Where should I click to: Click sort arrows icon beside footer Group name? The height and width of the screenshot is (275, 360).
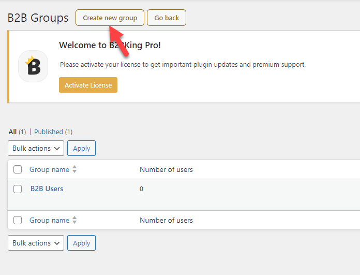(x=74, y=220)
